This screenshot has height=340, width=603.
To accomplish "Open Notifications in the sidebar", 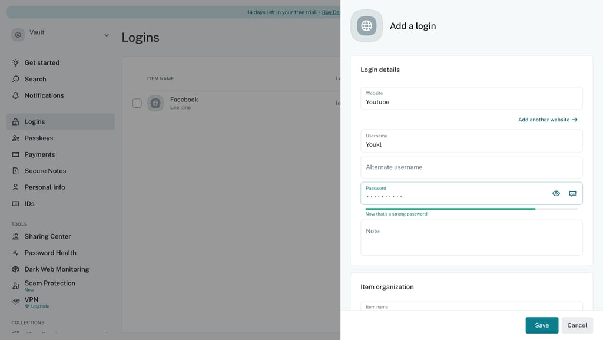I will (x=61, y=95).
